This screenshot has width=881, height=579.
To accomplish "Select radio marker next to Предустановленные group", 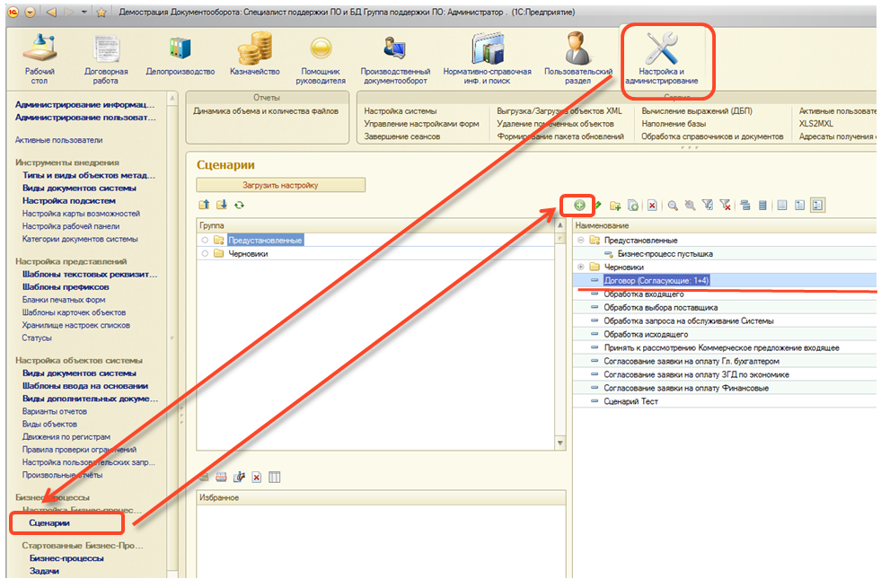I will (206, 241).
